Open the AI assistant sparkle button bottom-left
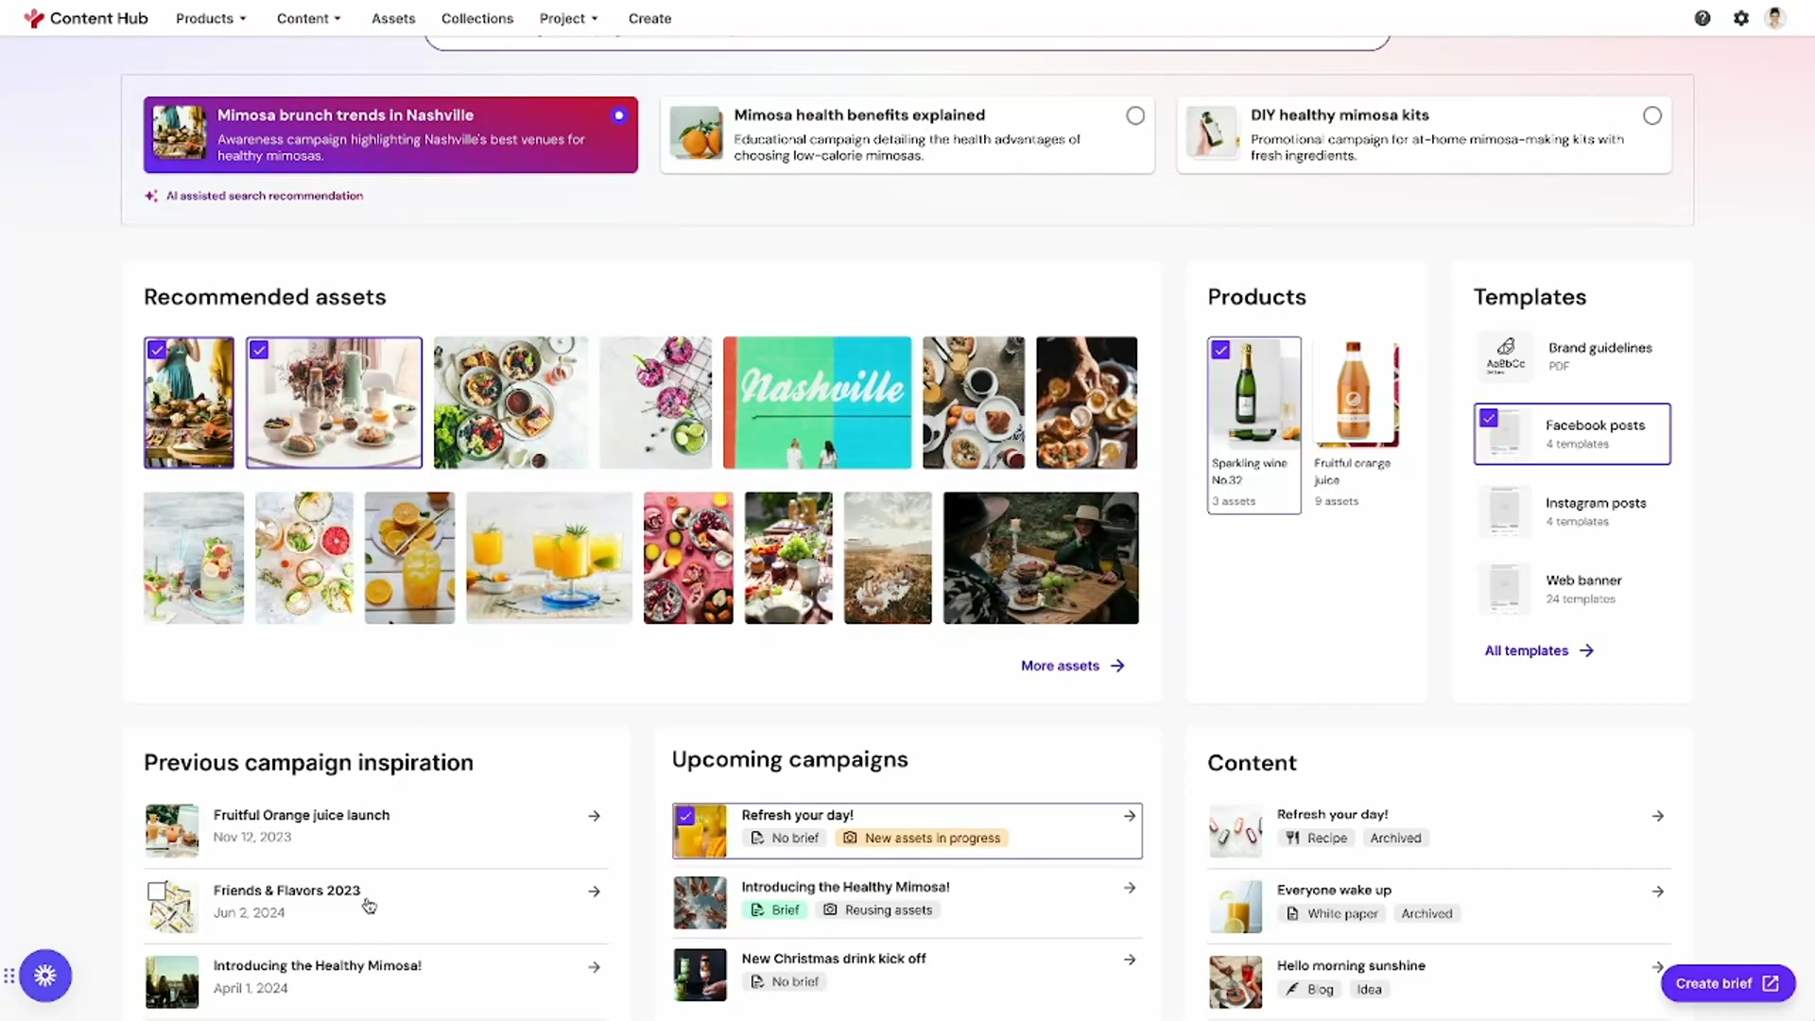 coord(44,975)
